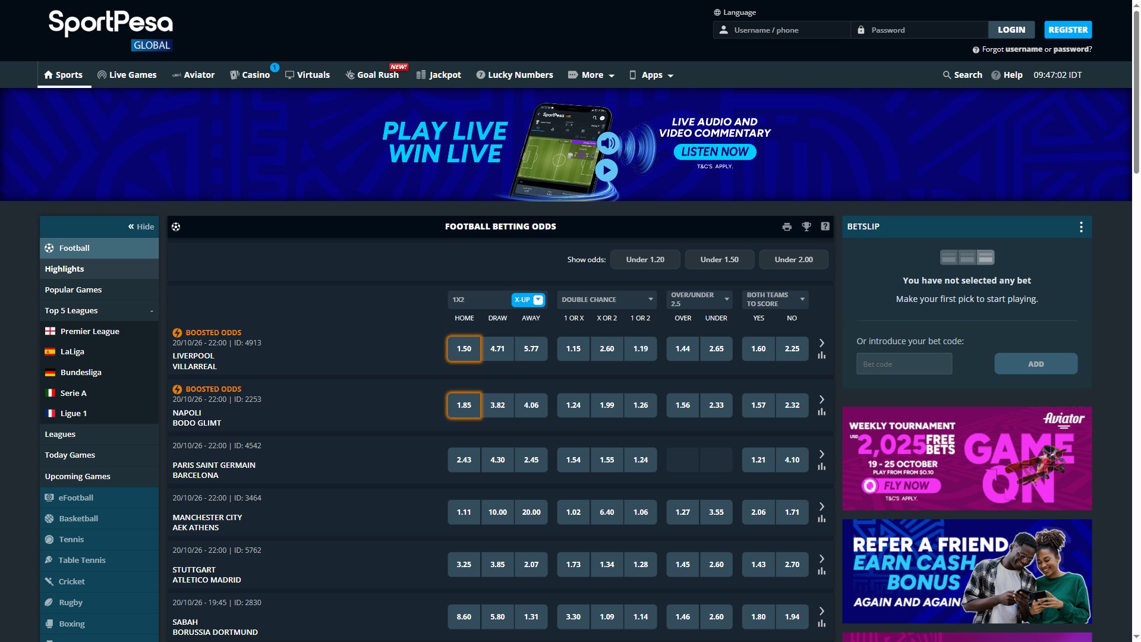Expand the Apps menu in navigation
The width and height of the screenshot is (1141, 642).
pos(651,75)
